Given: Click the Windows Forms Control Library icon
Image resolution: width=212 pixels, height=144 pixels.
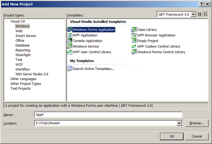Looking at the screenshot, I should [134, 52].
